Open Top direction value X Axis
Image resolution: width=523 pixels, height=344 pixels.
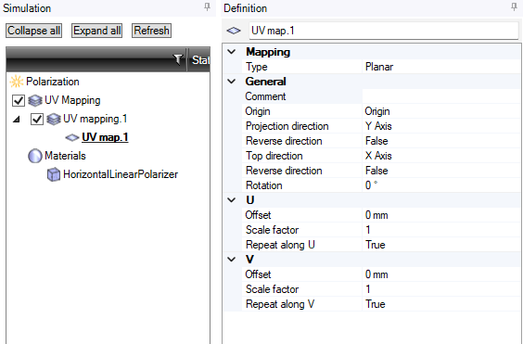(441, 156)
